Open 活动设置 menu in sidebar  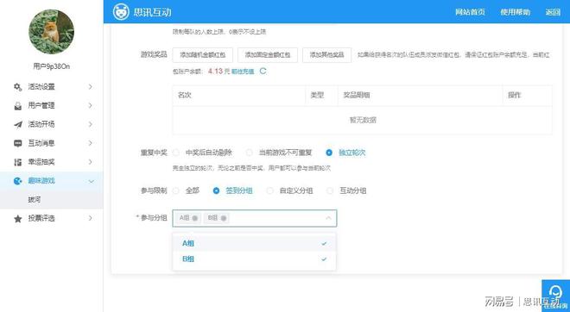pyautogui.click(x=51, y=87)
